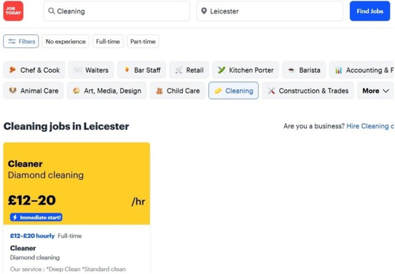The image size is (395, 274).
Task: Click the search magnifier icon
Action: pos(51,11)
